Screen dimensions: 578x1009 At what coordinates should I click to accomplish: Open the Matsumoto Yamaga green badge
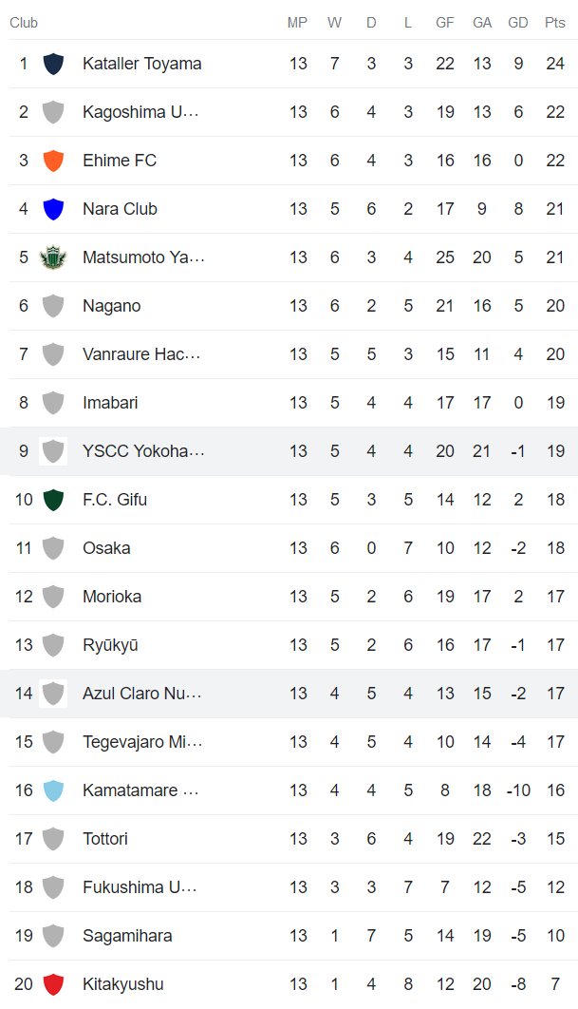(x=54, y=257)
